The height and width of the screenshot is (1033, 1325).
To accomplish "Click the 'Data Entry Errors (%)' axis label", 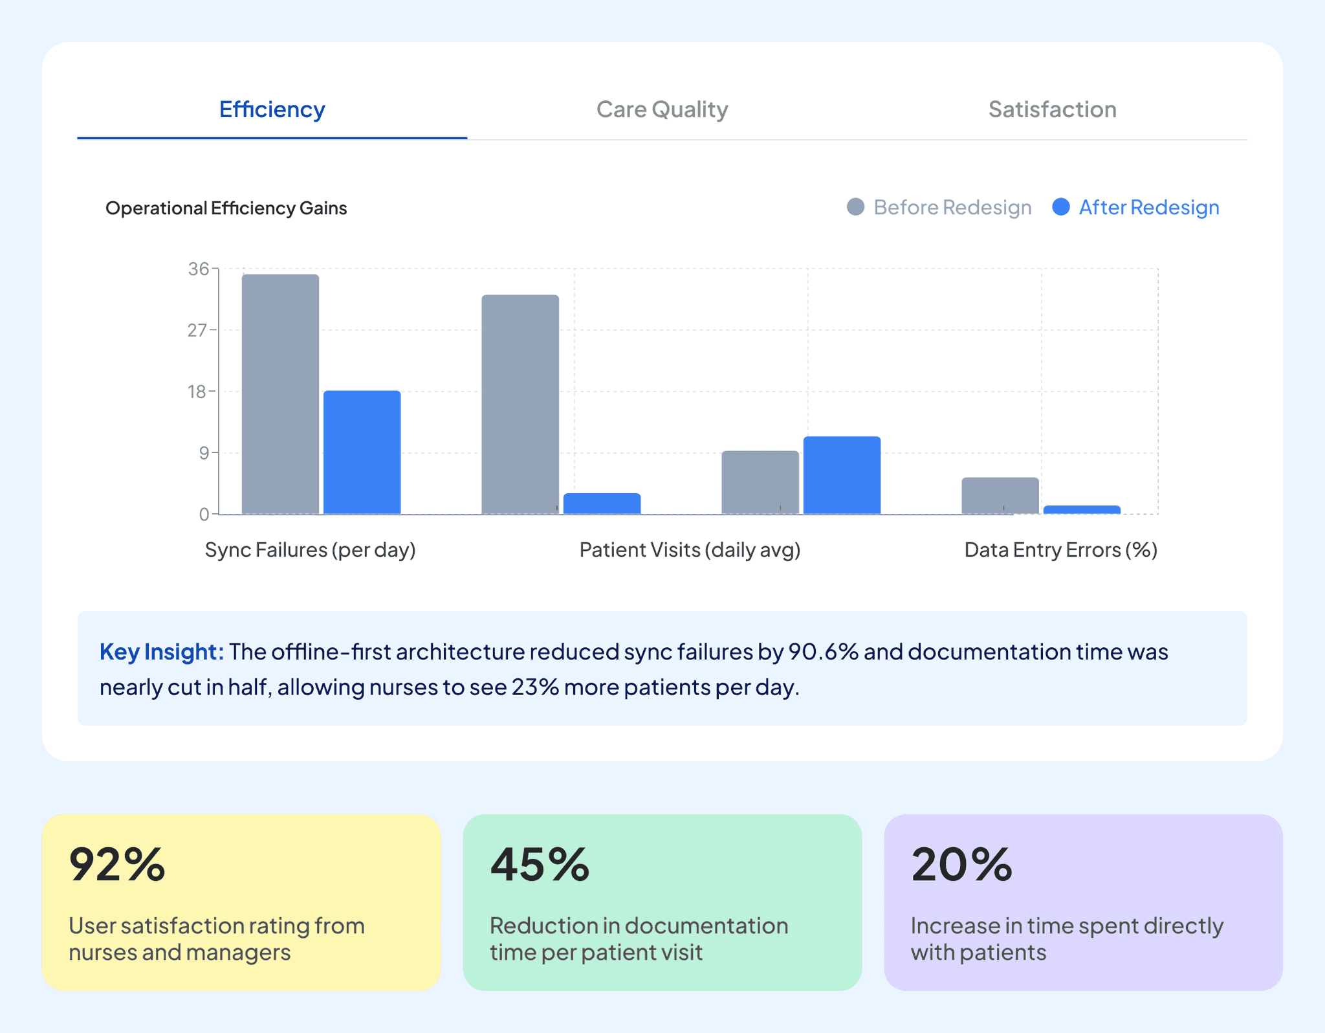I will point(1060,550).
